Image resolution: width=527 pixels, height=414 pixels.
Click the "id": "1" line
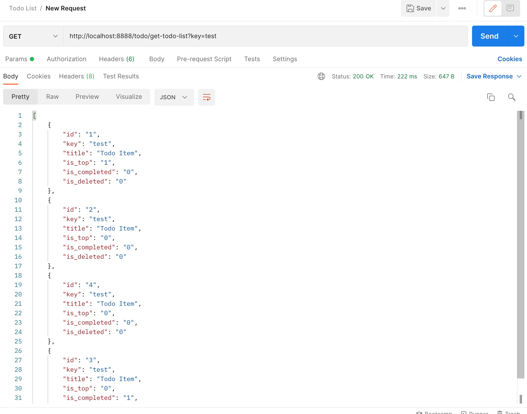(81, 134)
